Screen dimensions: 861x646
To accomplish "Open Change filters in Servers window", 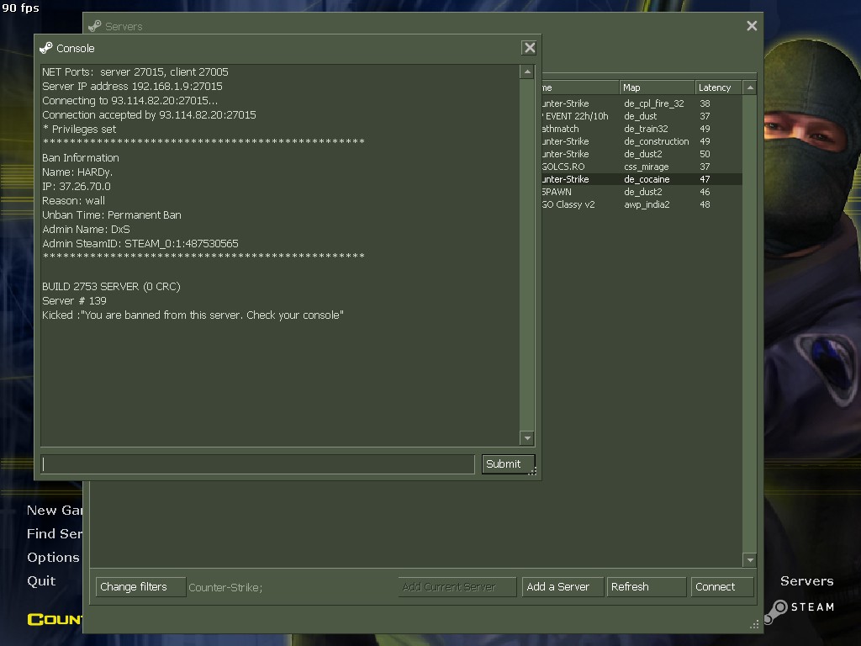I will pyautogui.click(x=140, y=586).
